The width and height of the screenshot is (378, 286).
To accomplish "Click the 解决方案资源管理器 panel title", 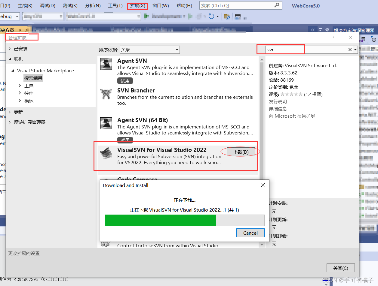I will click(x=354, y=30).
